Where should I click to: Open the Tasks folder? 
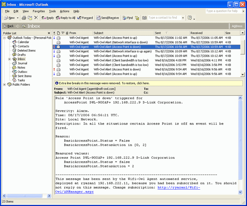(21, 80)
